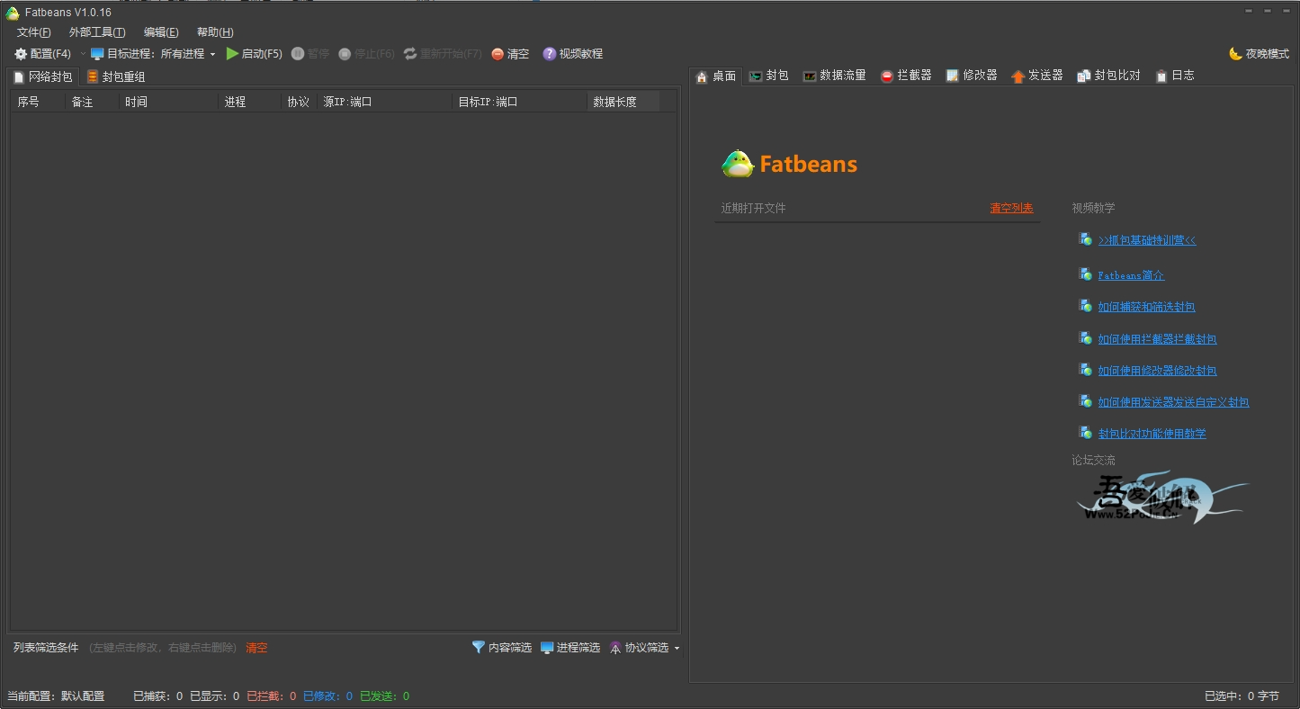
Task: Open 配置(F4) settings gear
Action: tap(42, 54)
